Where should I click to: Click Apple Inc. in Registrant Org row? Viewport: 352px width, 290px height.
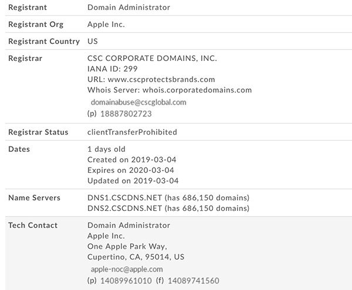tap(106, 25)
